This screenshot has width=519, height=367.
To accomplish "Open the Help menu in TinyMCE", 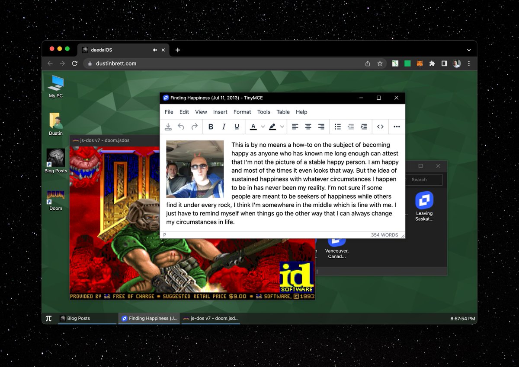I will [x=301, y=112].
